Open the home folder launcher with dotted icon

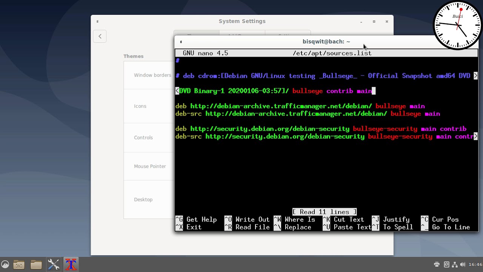point(19,264)
